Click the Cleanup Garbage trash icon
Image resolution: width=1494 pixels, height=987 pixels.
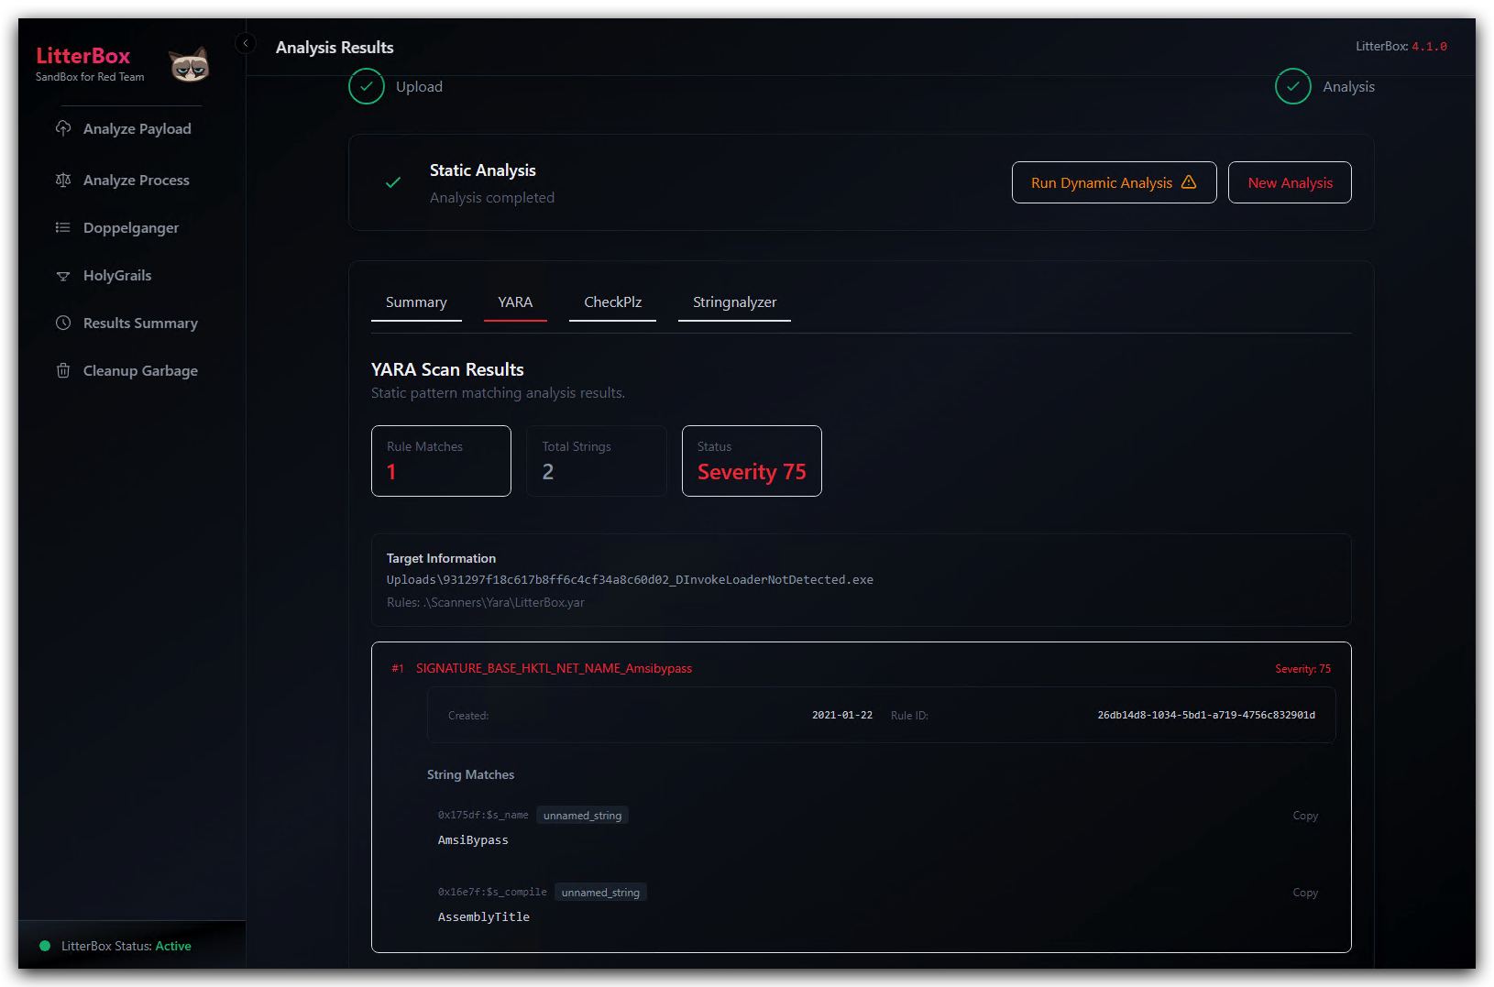point(63,370)
